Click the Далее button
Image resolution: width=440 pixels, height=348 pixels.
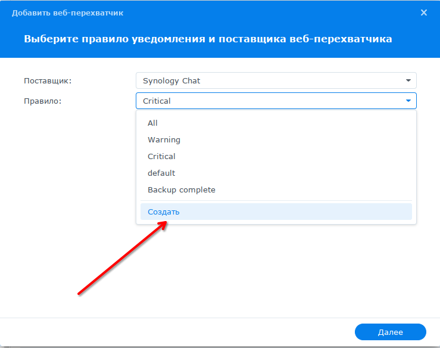pyautogui.click(x=391, y=332)
